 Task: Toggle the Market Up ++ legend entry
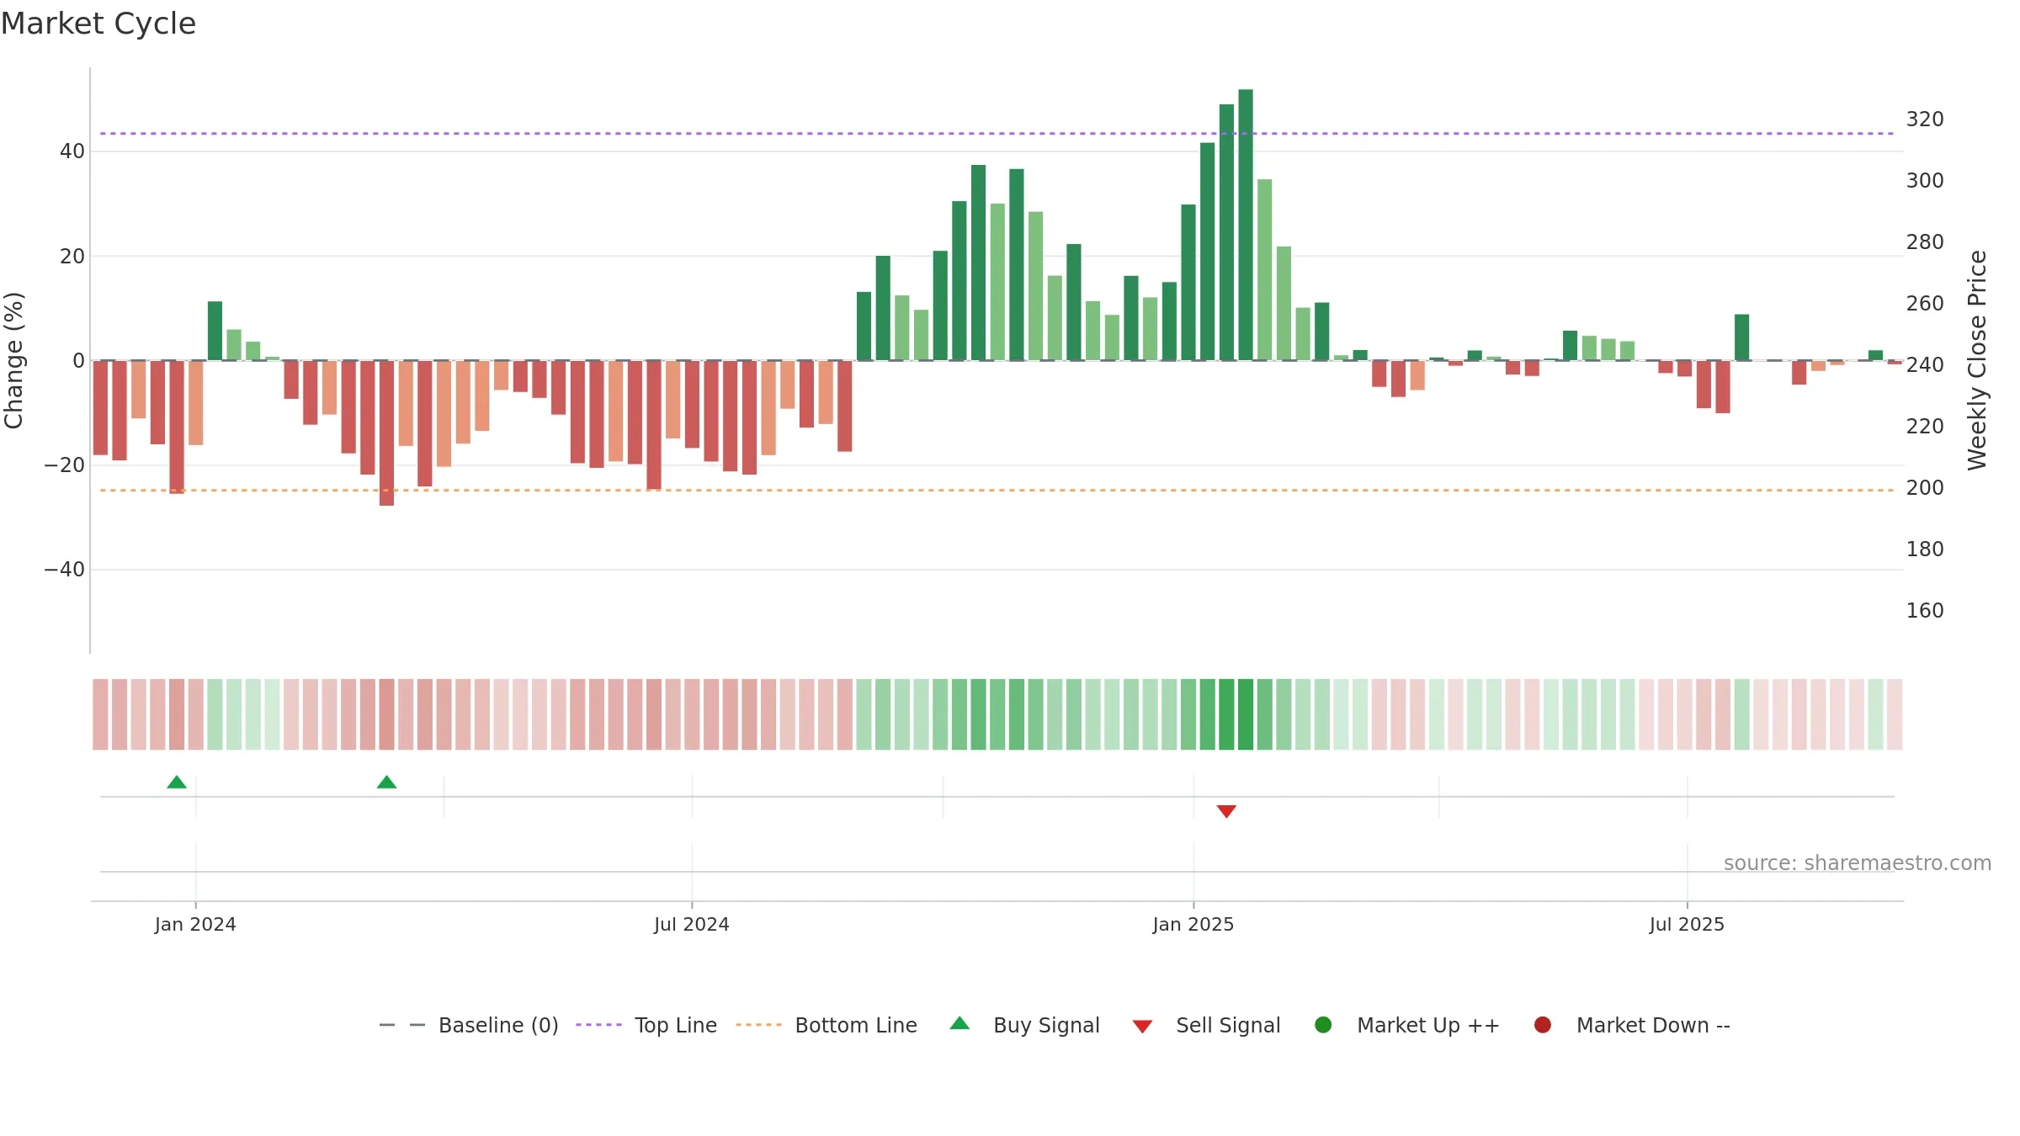pos(1406,1025)
